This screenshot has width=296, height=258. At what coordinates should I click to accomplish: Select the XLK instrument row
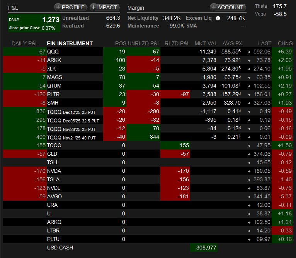[148, 69]
